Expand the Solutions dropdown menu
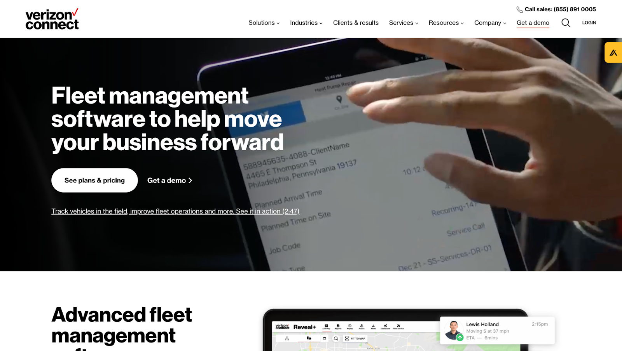Image resolution: width=622 pixels, height=351 pixels. tap(264, 23)
